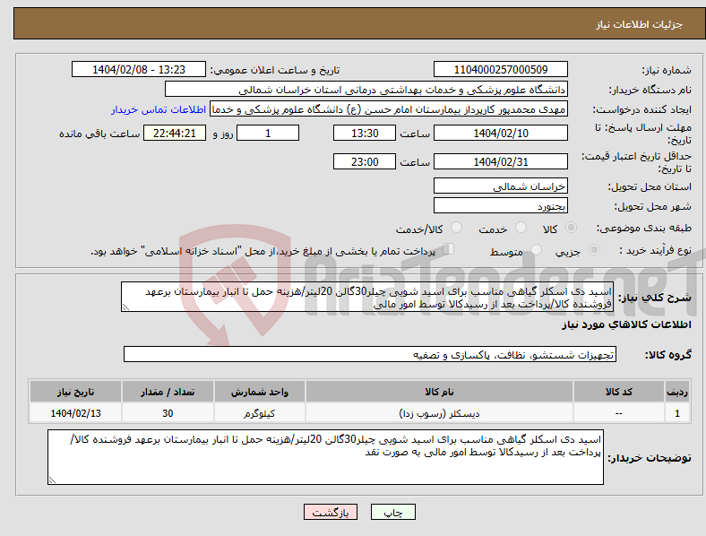Click the buyer notes textarea resize handle
This screenshot has height=536, width=706.
[52, 480]
